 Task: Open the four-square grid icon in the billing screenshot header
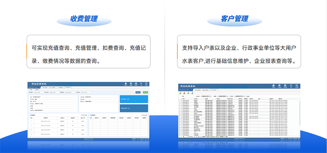click(136, 84)
